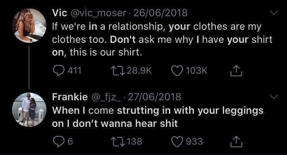Open Frankie's profile picture
The image size is (287, 155).
pyautogui.click(x=29, y=109)
